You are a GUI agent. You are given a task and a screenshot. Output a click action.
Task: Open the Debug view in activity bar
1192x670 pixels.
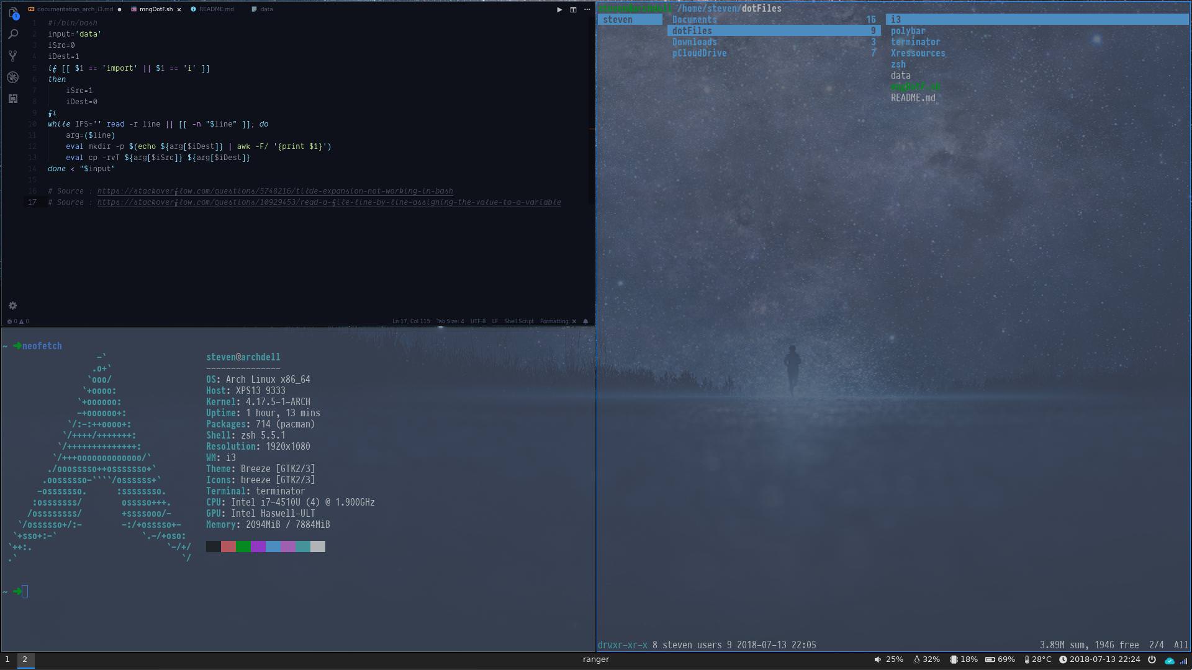point(13,78)
